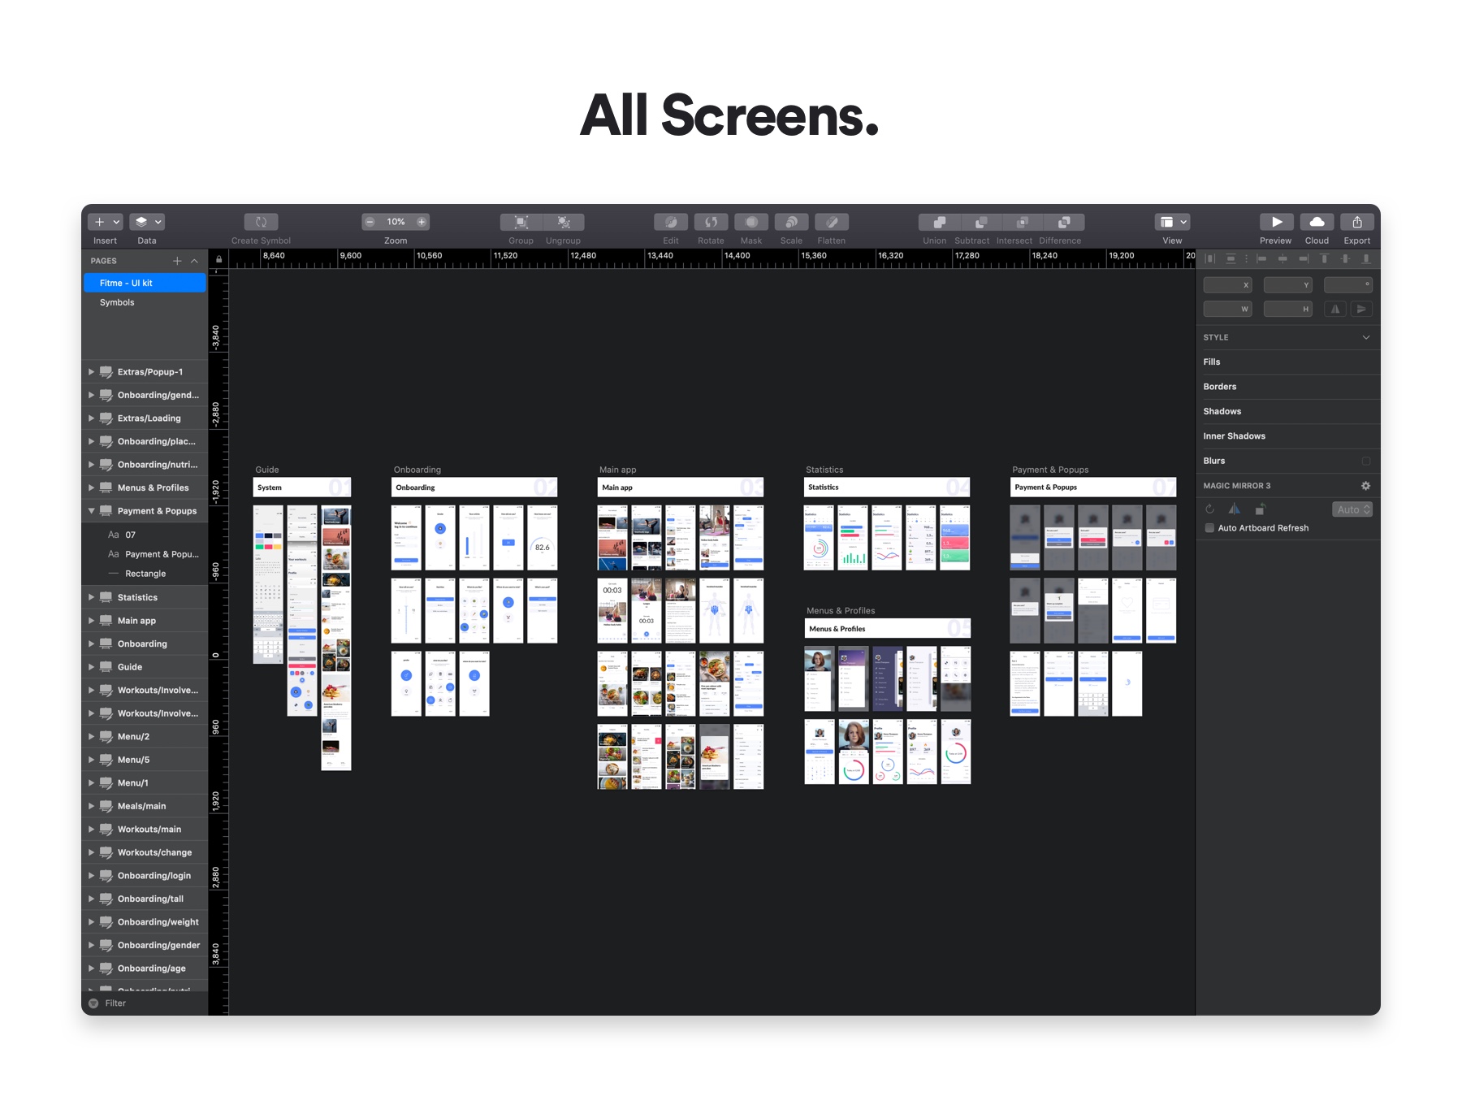The width and height of the screenshot is (1462, 1105).
Task: Click the Ungroup toolbar icon
Action: point(564,221)
